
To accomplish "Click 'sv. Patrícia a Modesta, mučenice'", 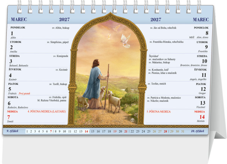I will [x=164, y=98].
